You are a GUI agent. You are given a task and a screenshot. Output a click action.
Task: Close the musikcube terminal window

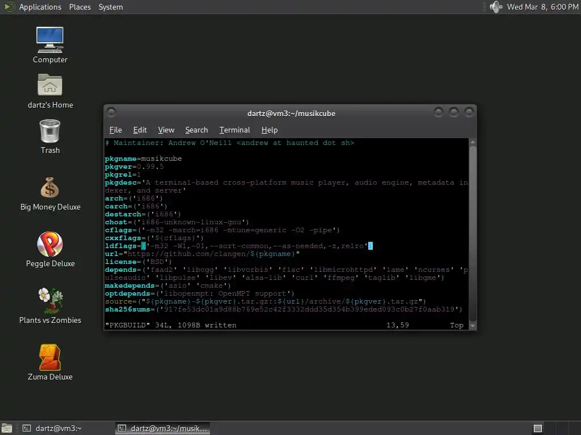(469, 112)
